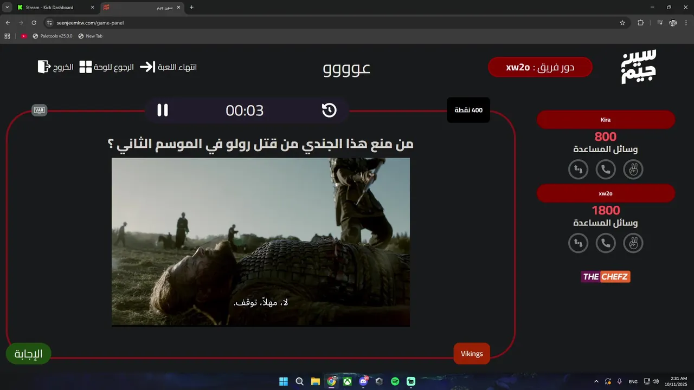The image size is (694, 390).
Task: Open The Chefz sponsor banner
Action: [x=606, y=277]
